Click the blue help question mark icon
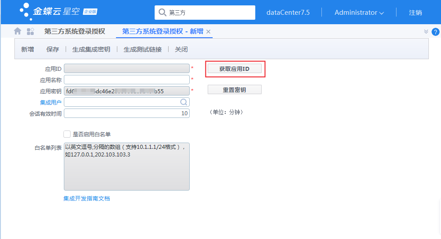Viewport: 441px width, 239px height. 435,32
